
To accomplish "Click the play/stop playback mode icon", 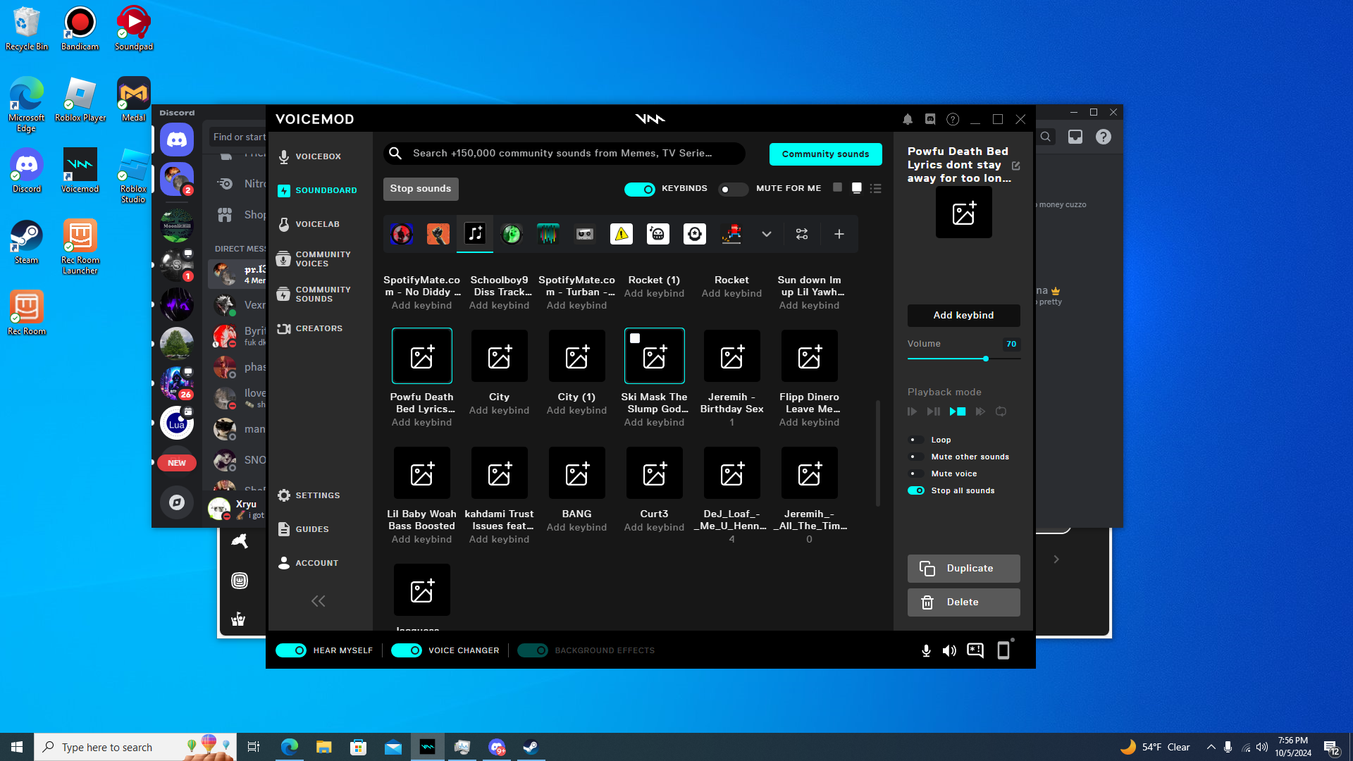I will point(957,412).
